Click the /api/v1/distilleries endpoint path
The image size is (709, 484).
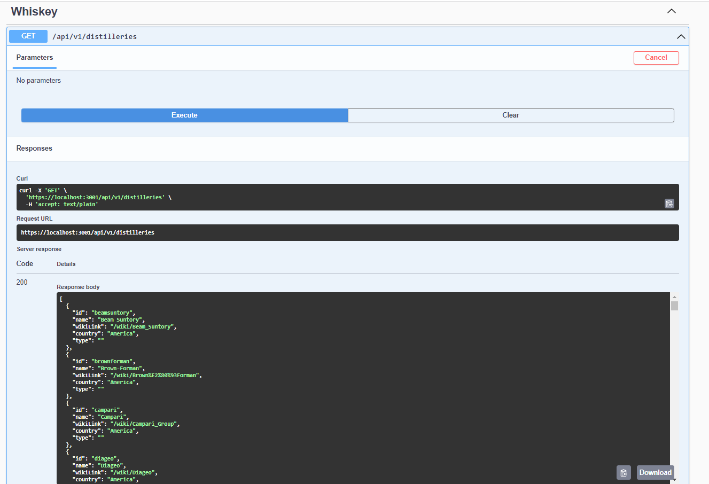(x=95, y=36)
